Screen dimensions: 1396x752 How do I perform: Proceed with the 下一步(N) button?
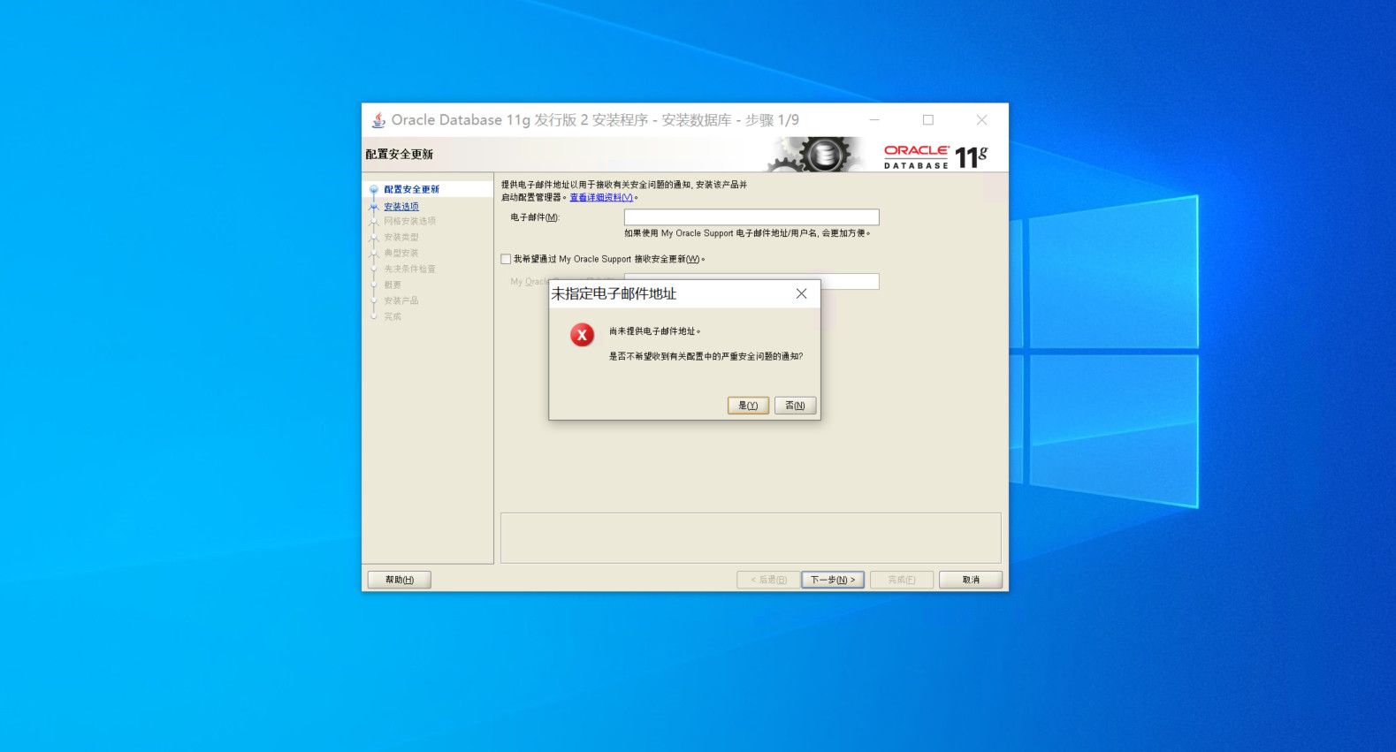pos(832,580)
